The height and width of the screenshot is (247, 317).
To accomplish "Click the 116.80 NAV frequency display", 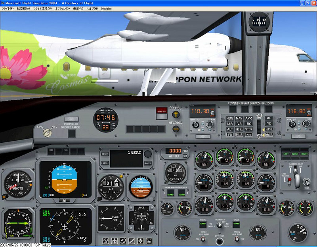I will pos(297,111).
